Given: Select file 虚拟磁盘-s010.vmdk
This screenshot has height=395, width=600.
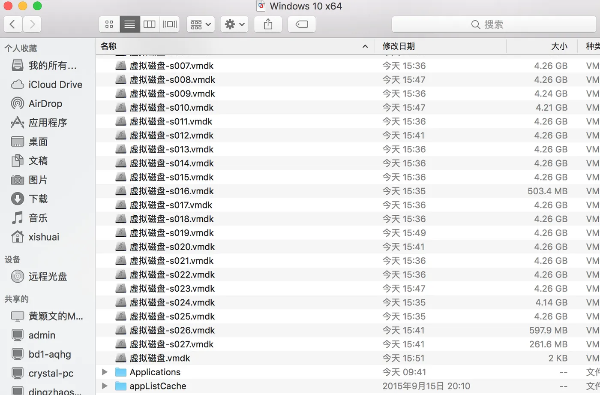Looking at the screenshot, I should [x=348, y=108].
